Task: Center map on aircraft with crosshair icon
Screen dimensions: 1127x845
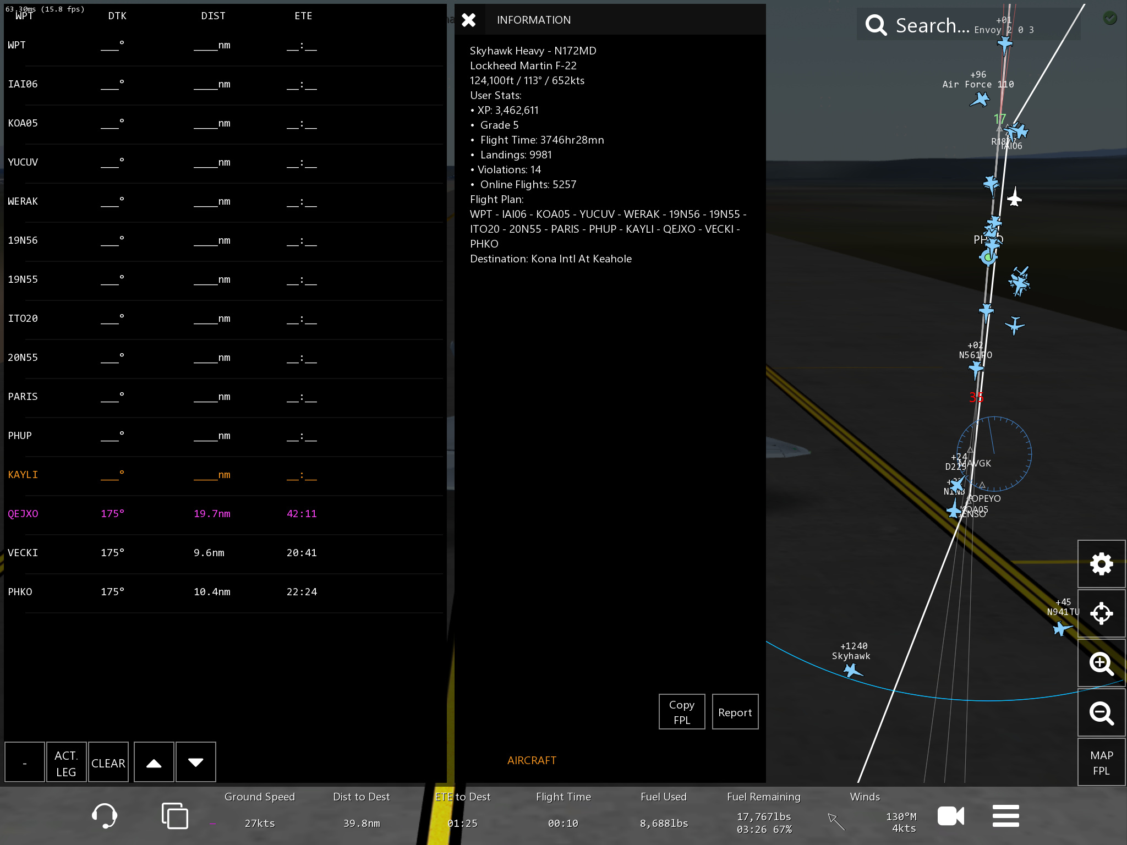Action: click(x=1101, y=613)
